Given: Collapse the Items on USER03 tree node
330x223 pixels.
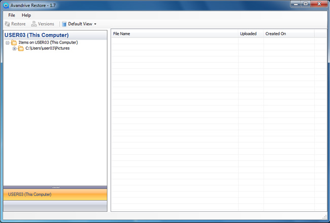Looking at the screenshot, I should 8,43.
